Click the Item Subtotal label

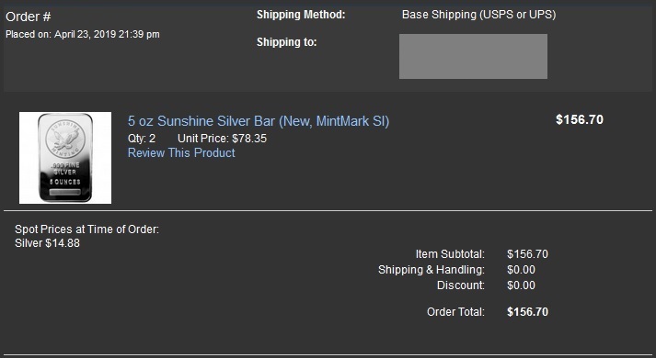tap(450, 254)
